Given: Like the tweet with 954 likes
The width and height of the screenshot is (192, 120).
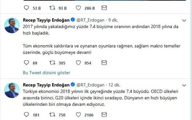Looking at the screenshot, I should coord(78,63).
